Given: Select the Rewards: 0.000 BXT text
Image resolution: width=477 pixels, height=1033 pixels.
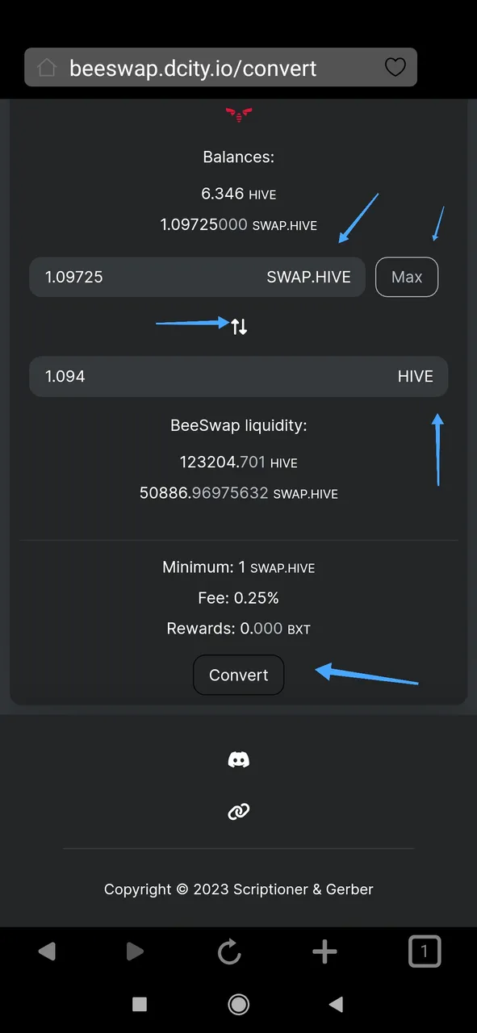Looking at the screenshot, I should point(238,629).
